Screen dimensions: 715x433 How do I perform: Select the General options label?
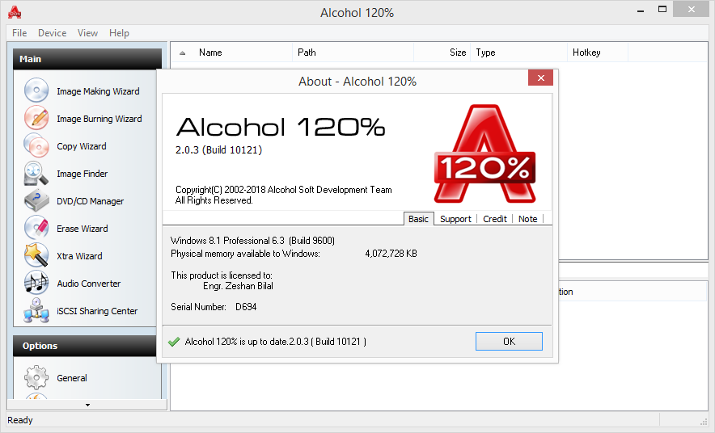[72, 378]
